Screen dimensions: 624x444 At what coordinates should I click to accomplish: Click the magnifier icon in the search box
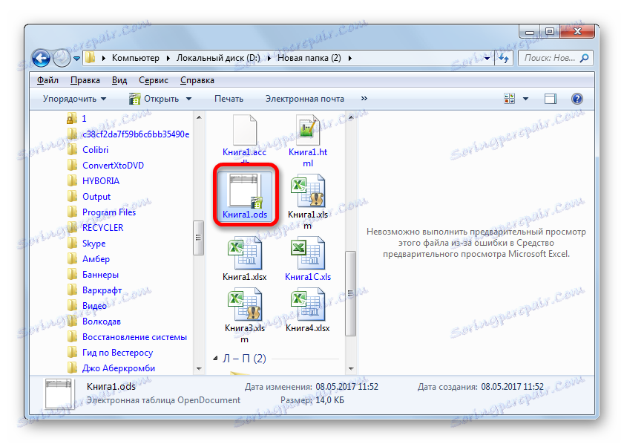click(x=584, y=58)
